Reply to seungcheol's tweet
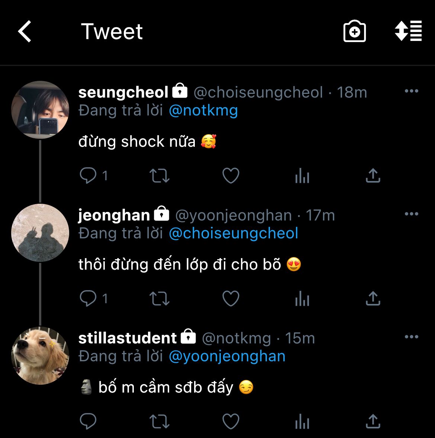 (88, 176)
